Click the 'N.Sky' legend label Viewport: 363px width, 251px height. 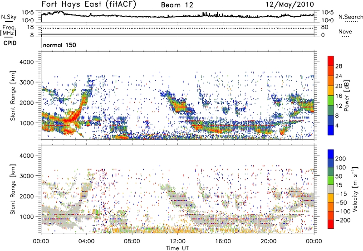pyautogui.click(x=9, y=17)
